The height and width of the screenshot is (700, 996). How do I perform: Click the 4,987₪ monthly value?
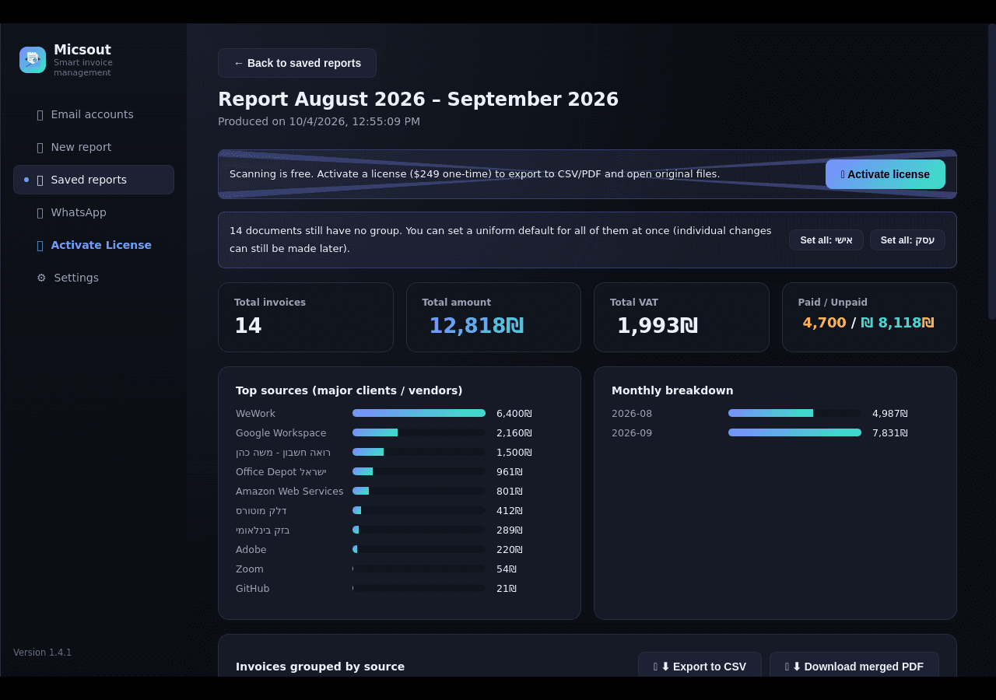point(890,414)
